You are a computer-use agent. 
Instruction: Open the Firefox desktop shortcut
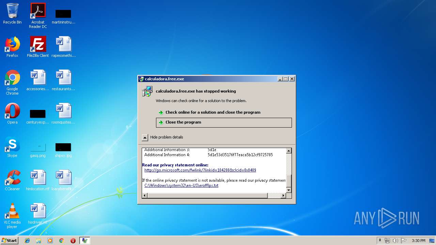pos(12,47)
